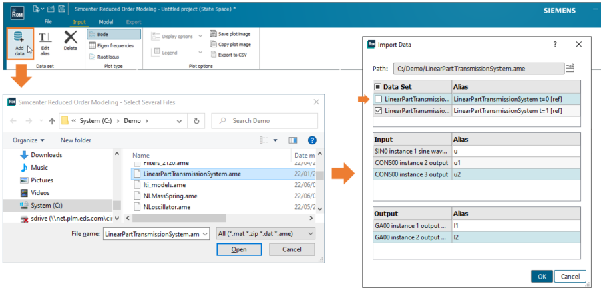Open the recent locations chevron

click(x=40, y=121)
